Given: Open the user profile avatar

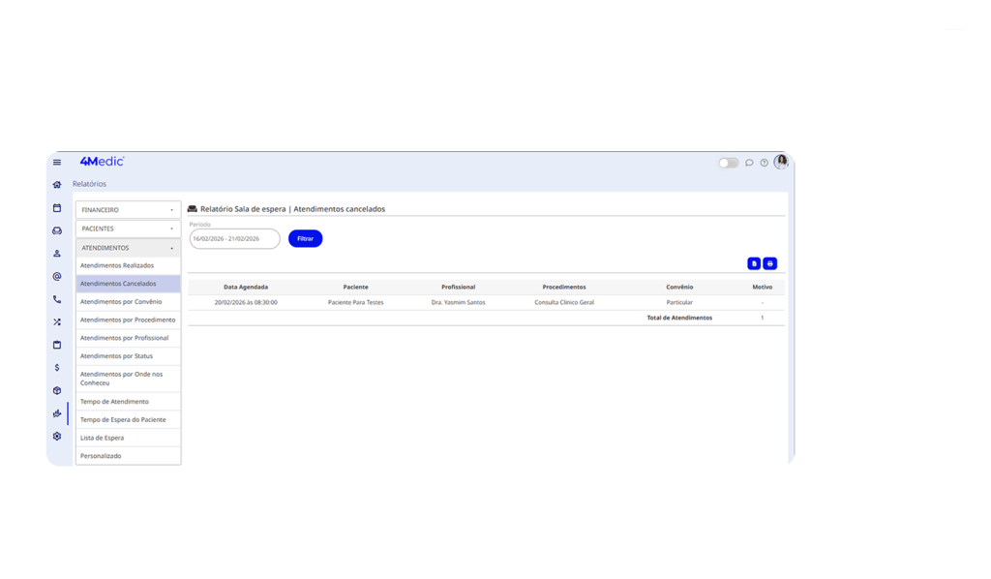Looking at the screenshot, I should 781,162.
